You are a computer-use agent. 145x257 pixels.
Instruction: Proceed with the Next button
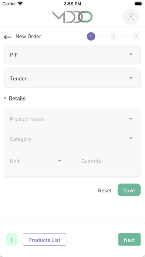(129, 240)
